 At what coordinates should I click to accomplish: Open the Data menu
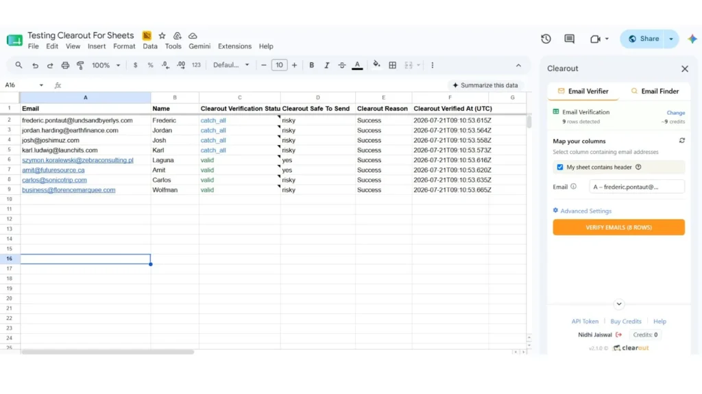[150, 47]
